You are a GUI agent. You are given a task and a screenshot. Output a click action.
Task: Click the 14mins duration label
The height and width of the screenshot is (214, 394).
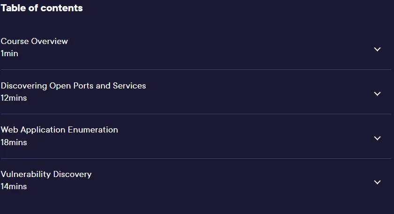click(x=14, y=187)
